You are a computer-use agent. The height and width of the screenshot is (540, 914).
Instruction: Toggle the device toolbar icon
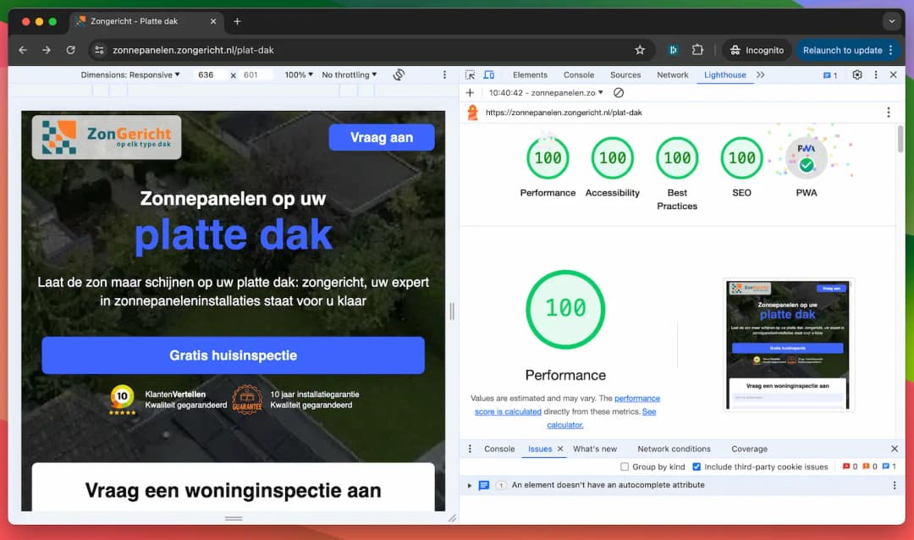[488, 74]
